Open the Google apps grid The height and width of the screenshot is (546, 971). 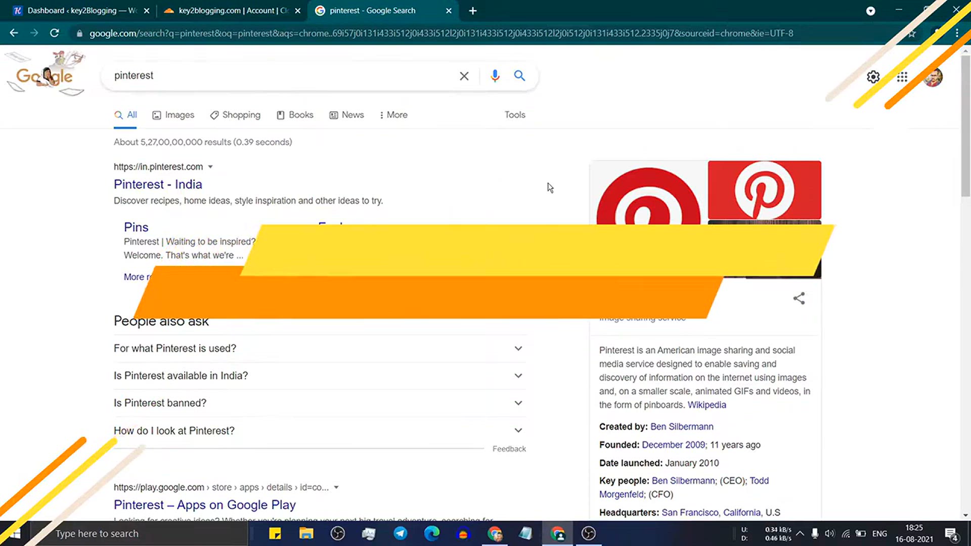pyautogui.click(x=902, y=77)
